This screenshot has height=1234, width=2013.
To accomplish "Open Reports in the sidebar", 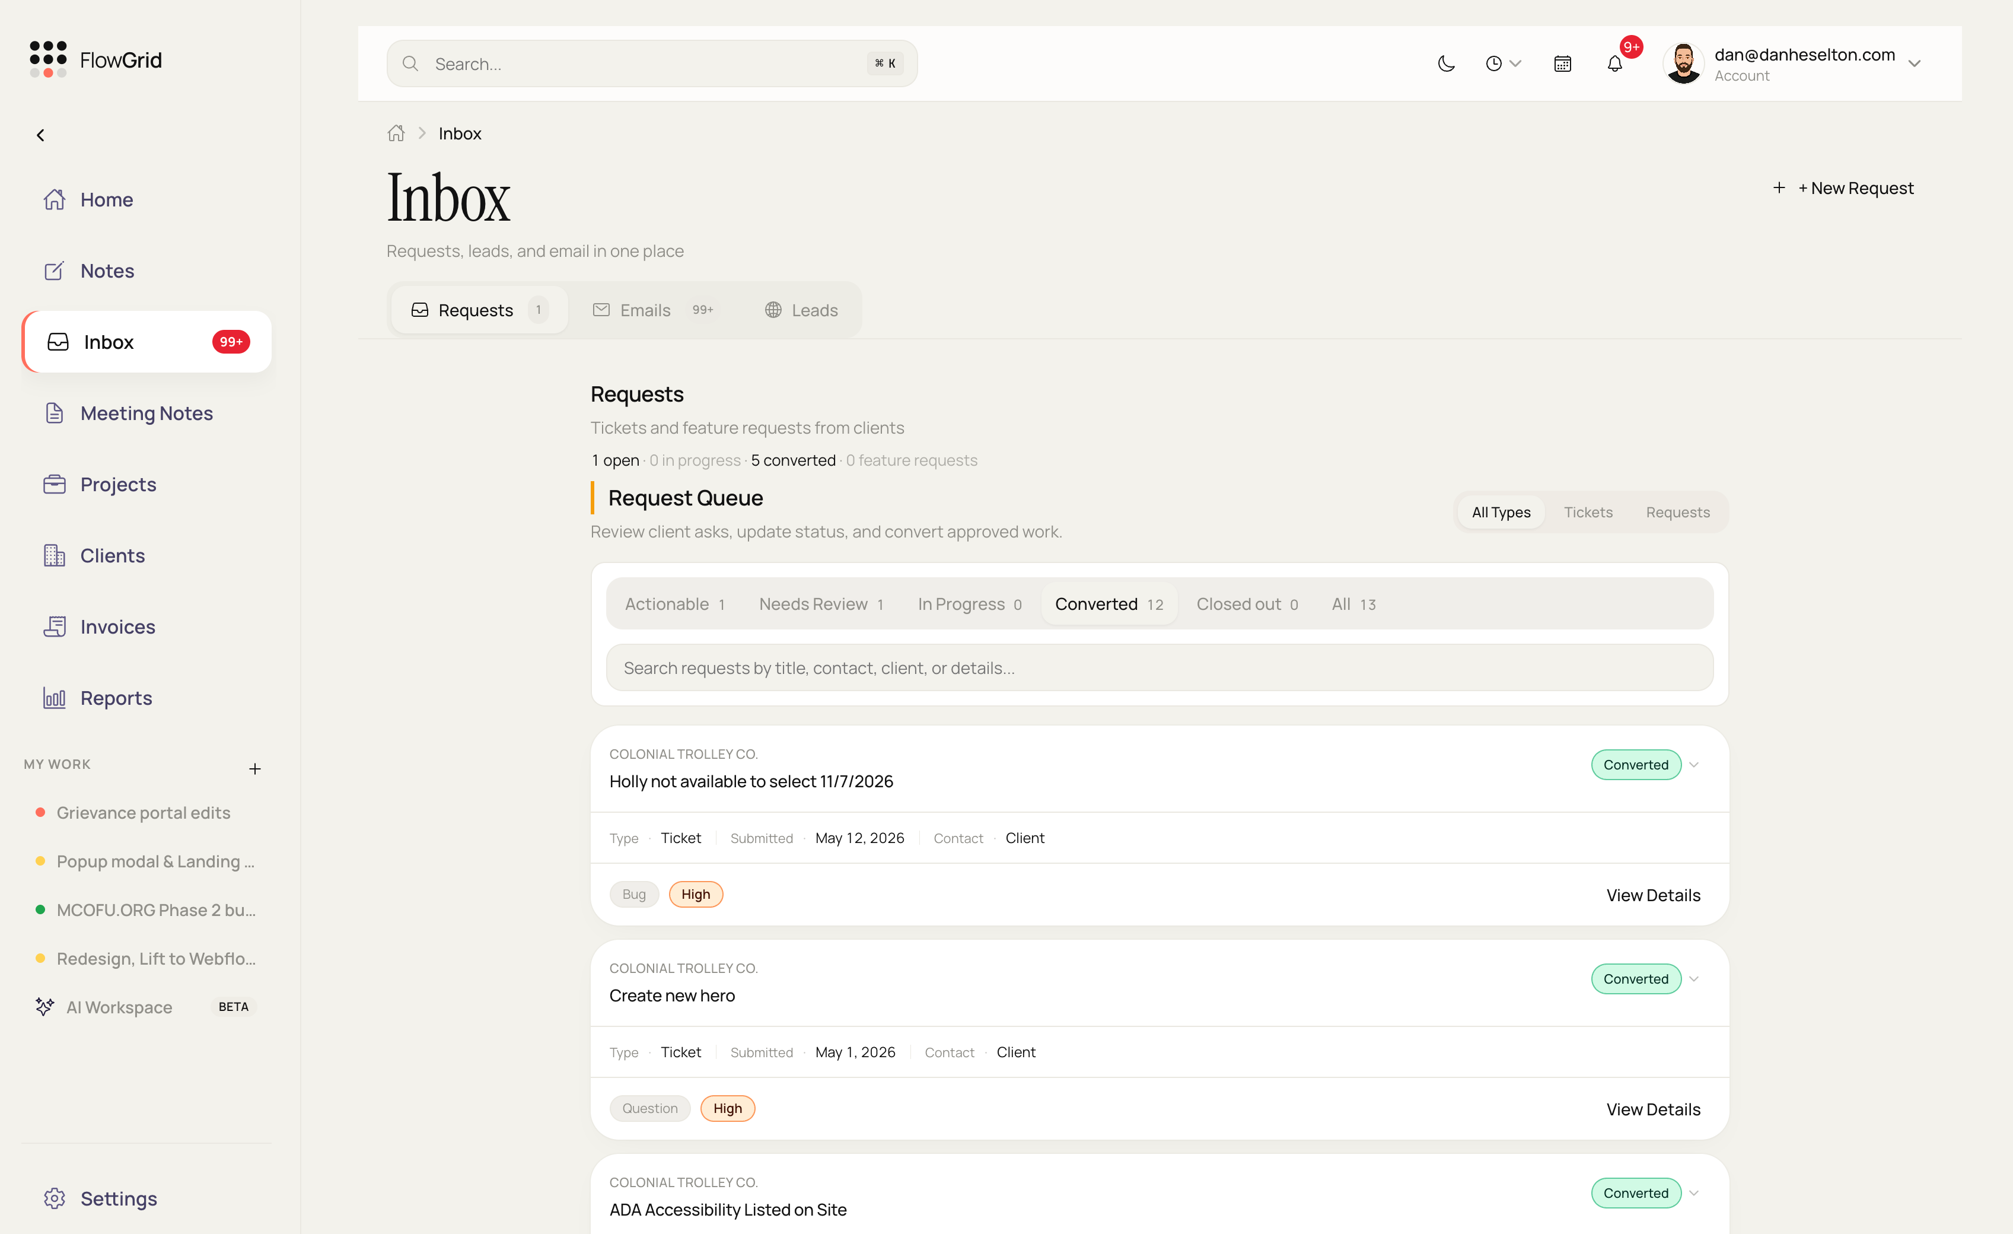I will pyautogui.click(x=147, y=698).
